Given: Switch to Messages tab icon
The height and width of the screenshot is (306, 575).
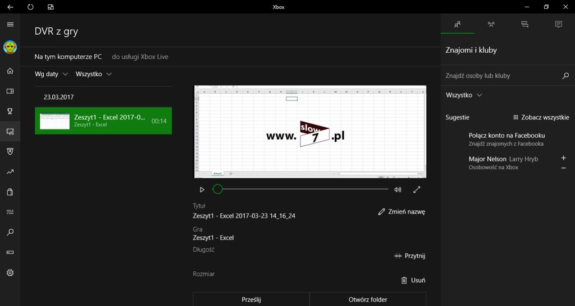Looking at the screenshot, I should click(525, 25).
